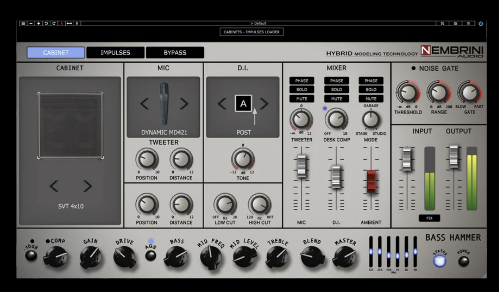Click the trash delete preset icon

[468, 23]
